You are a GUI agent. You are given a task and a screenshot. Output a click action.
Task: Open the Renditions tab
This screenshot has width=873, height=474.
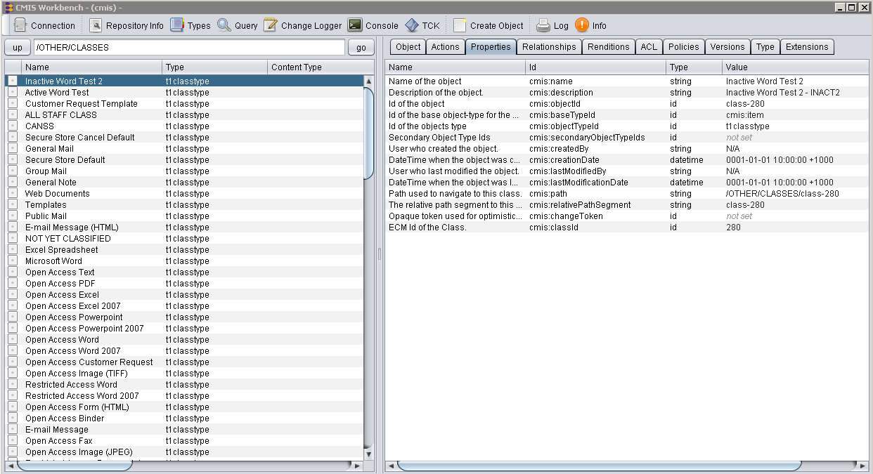(x=608, y=47)
